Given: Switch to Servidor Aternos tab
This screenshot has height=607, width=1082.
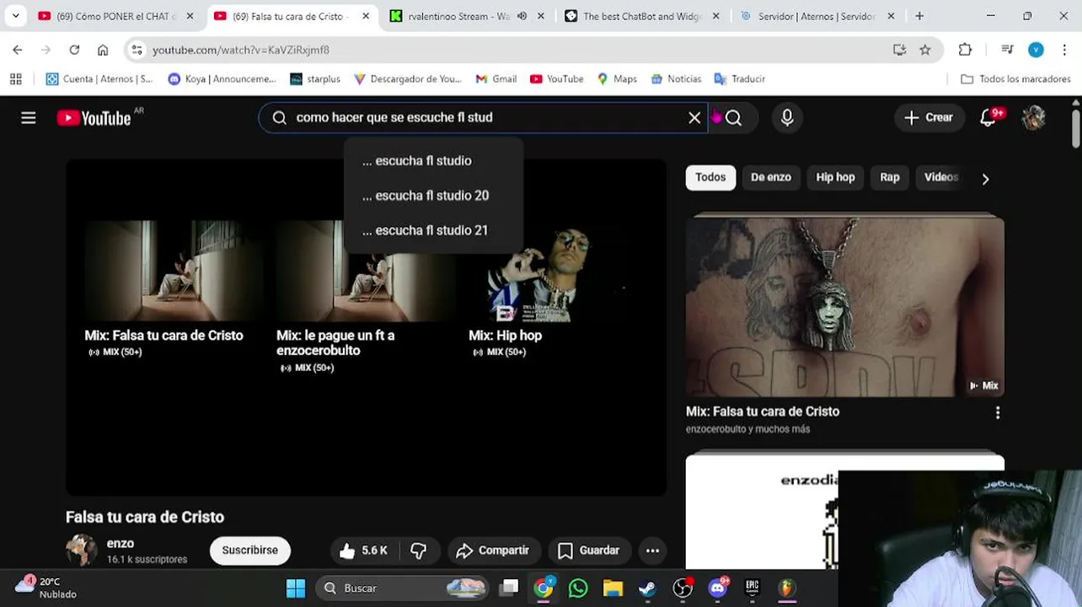Looking at the screenshot, I should click(x=816, y=16).
